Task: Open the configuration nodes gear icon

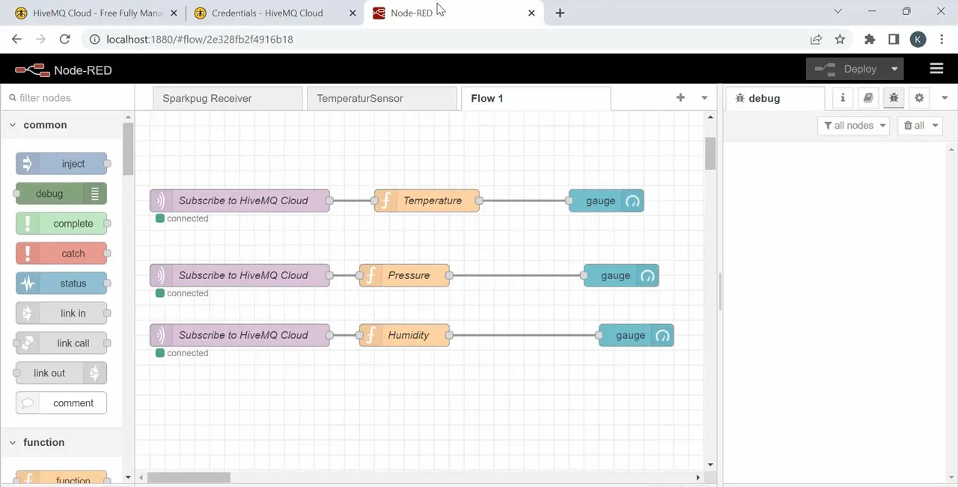Action: tap(919, 98)
